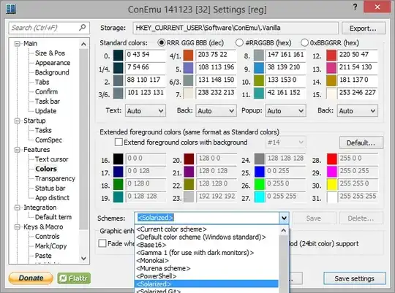Collapse the Features tree node
This screenshot has height=293, width=395.
pyautogui.click(x=17, y=150)
